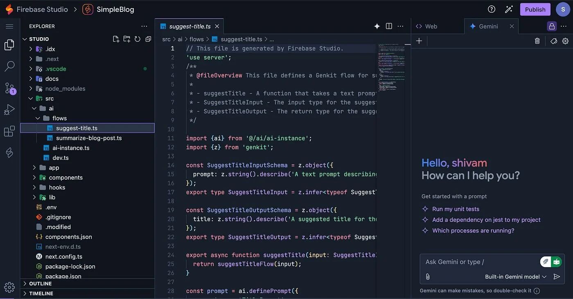Select the suggest-title.ts editor tab

pyautogui.click(x=189, y=26)
